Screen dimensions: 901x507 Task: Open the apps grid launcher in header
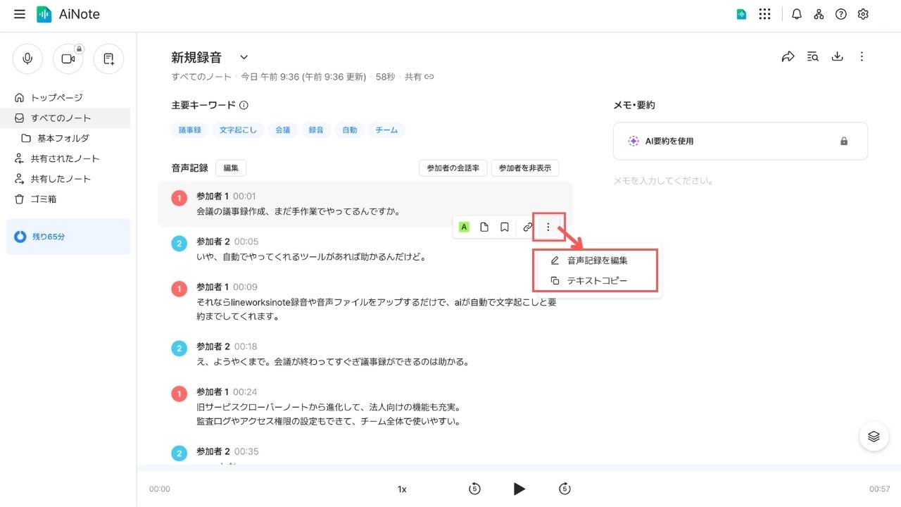click(764, 14)
